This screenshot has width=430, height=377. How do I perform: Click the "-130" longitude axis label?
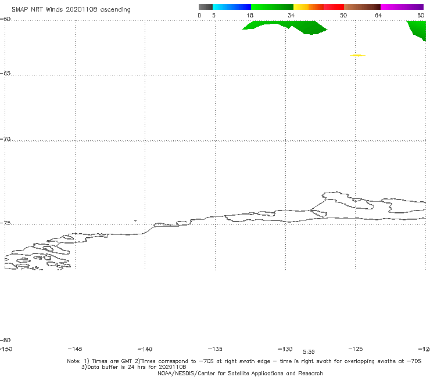pos(285,349)
